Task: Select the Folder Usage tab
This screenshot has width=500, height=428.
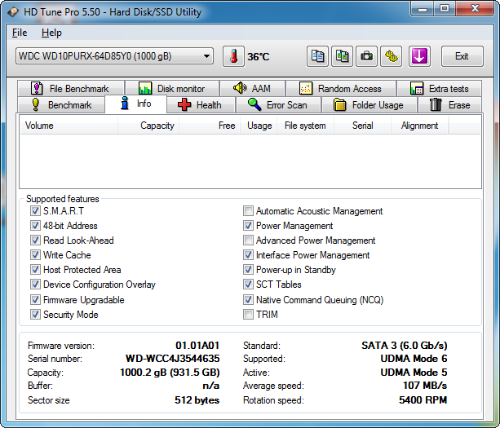Action: tap(369, 105)
